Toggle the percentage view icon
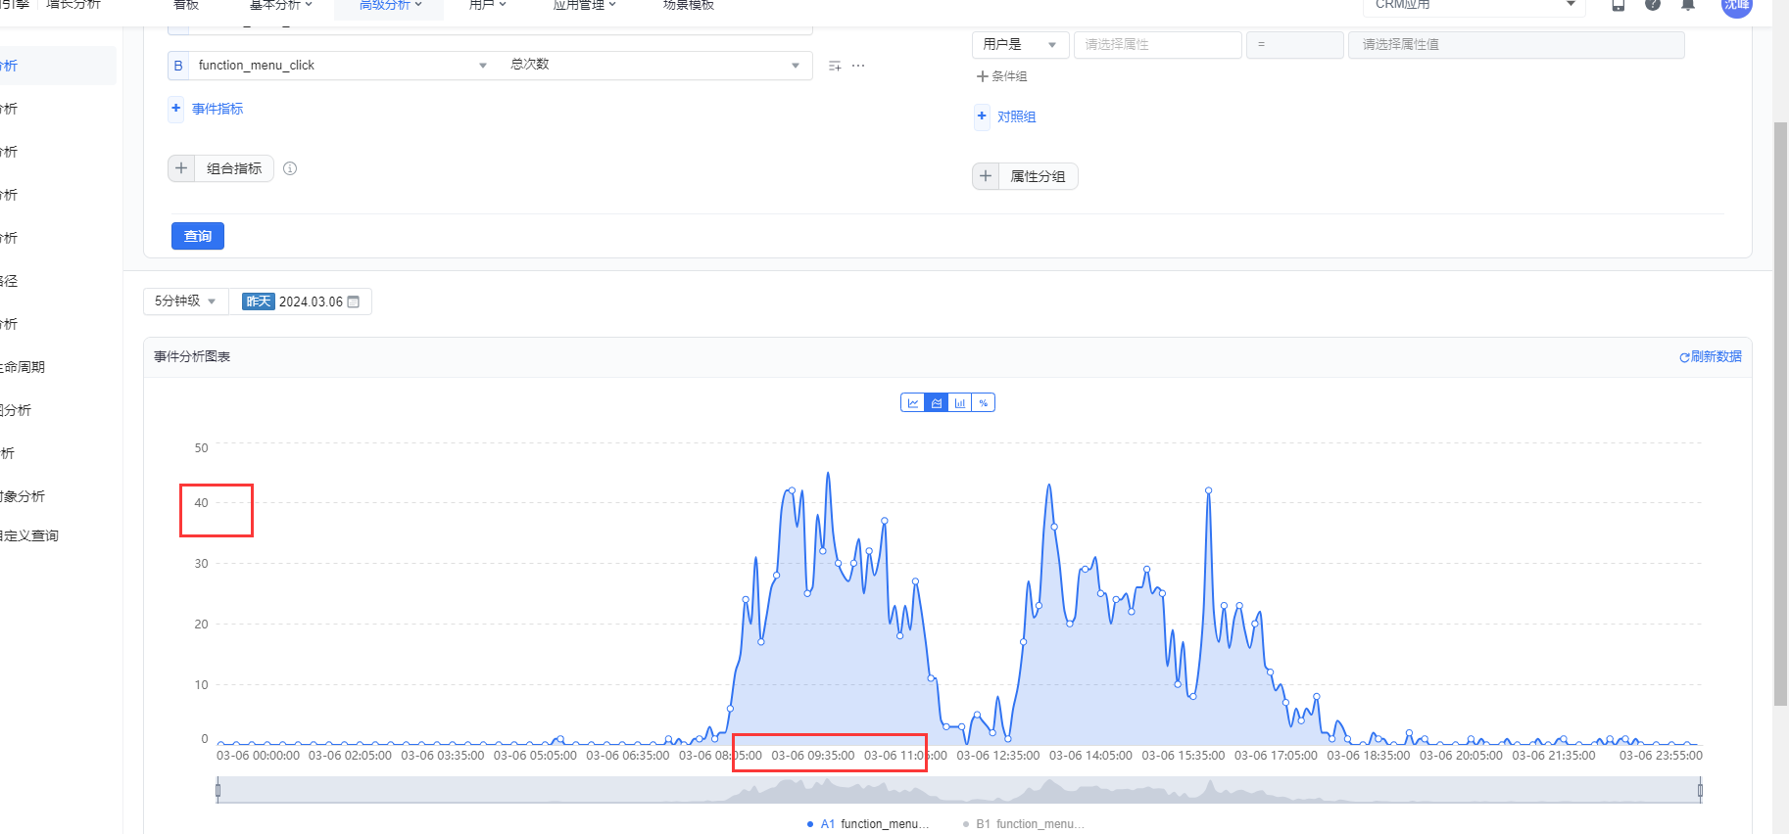 984,402
